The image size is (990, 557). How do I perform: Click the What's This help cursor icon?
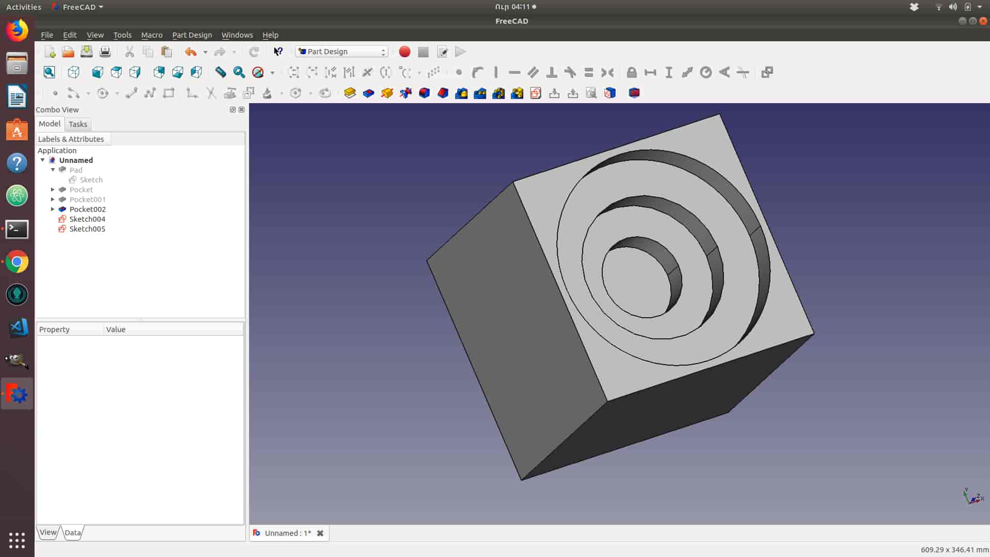(278, 52)
